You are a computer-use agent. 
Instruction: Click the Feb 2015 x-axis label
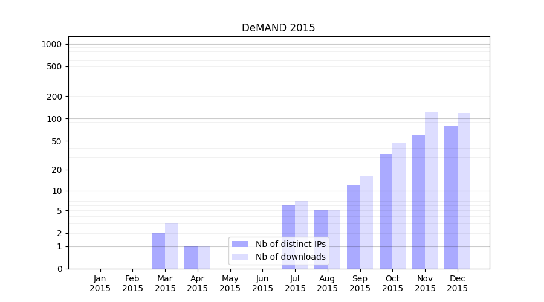133,283
